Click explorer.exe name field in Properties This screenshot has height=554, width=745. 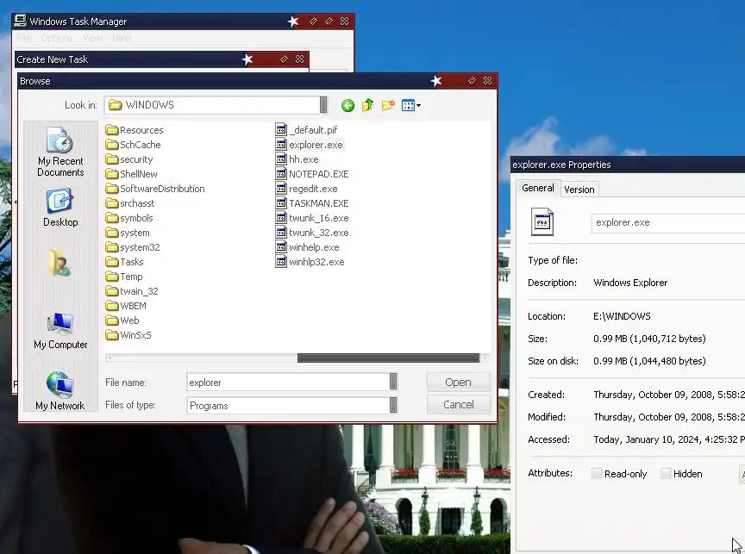coord(667,222)
